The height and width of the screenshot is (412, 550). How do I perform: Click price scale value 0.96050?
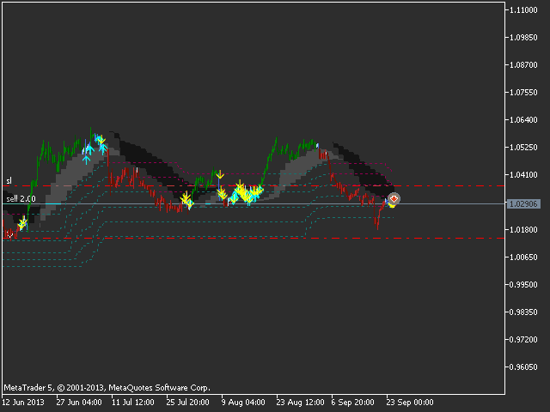pyautogui.click(x=523, y=367)
